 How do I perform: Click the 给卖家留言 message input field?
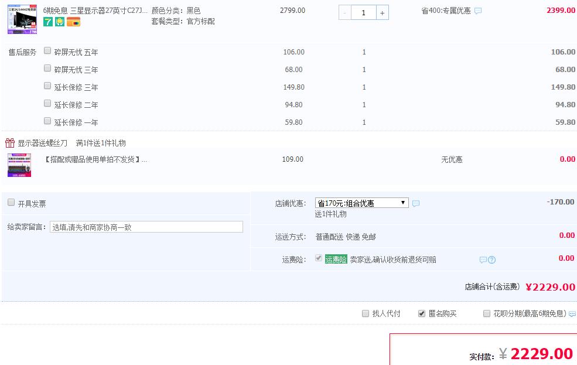coord(146,227)
